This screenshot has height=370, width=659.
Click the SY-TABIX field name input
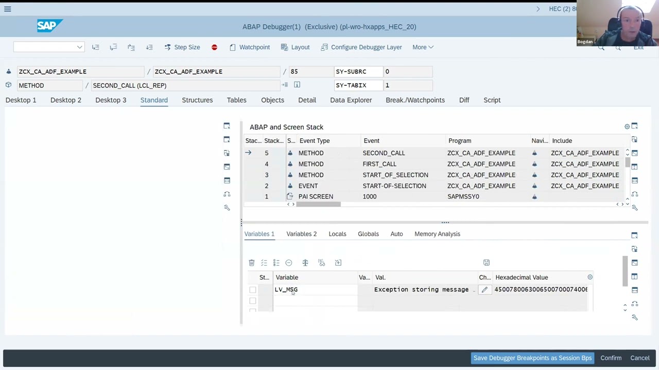pos(358,85)
